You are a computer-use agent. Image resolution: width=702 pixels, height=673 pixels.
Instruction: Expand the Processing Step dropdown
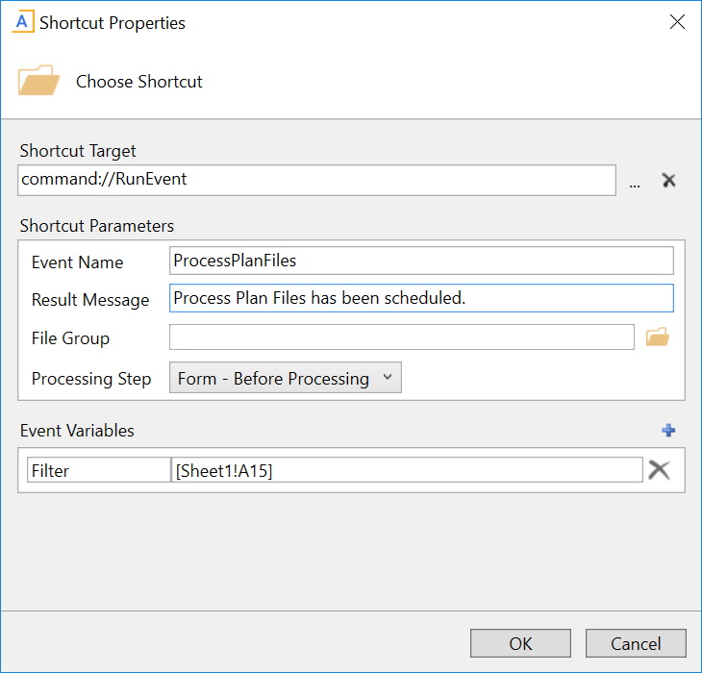click(x=285, y=378)
